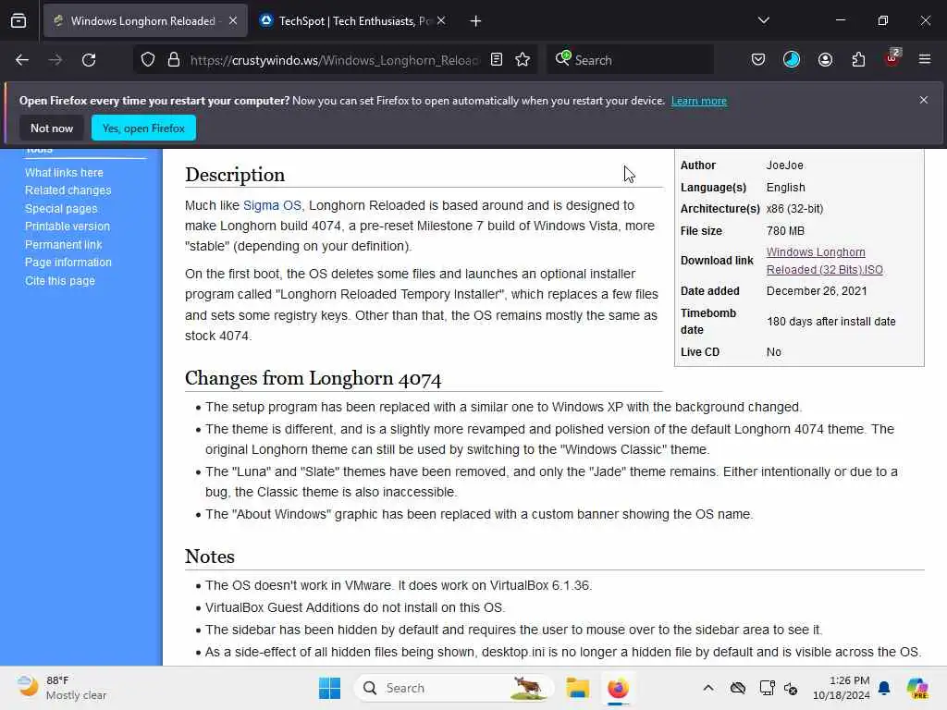Viewport: 947px width, 710px height.
Task: Choose Not now in notification bar
Action: 52,128
